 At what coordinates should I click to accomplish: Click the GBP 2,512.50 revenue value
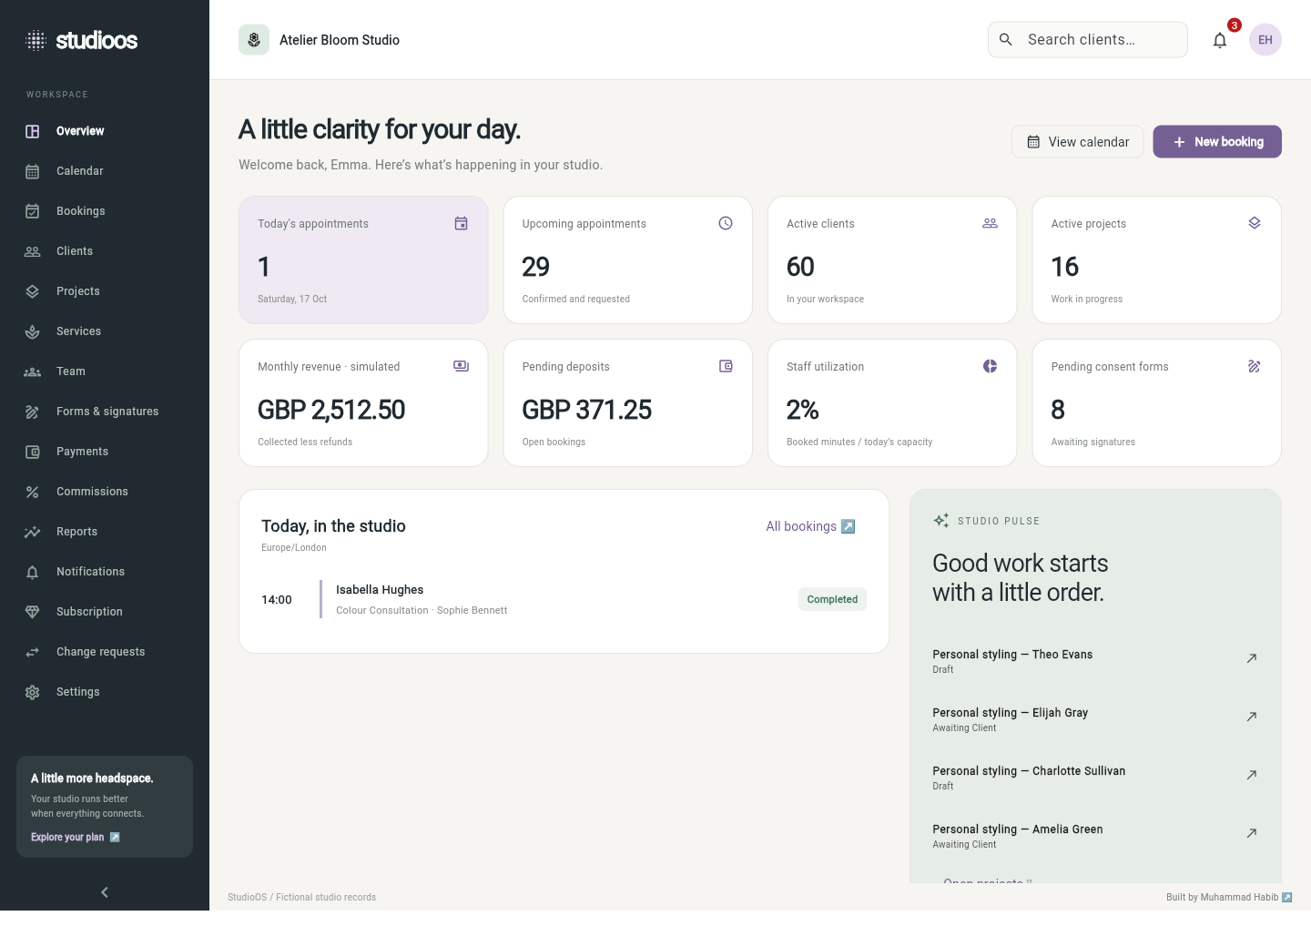pyautogui.click(x=331, y=410)
